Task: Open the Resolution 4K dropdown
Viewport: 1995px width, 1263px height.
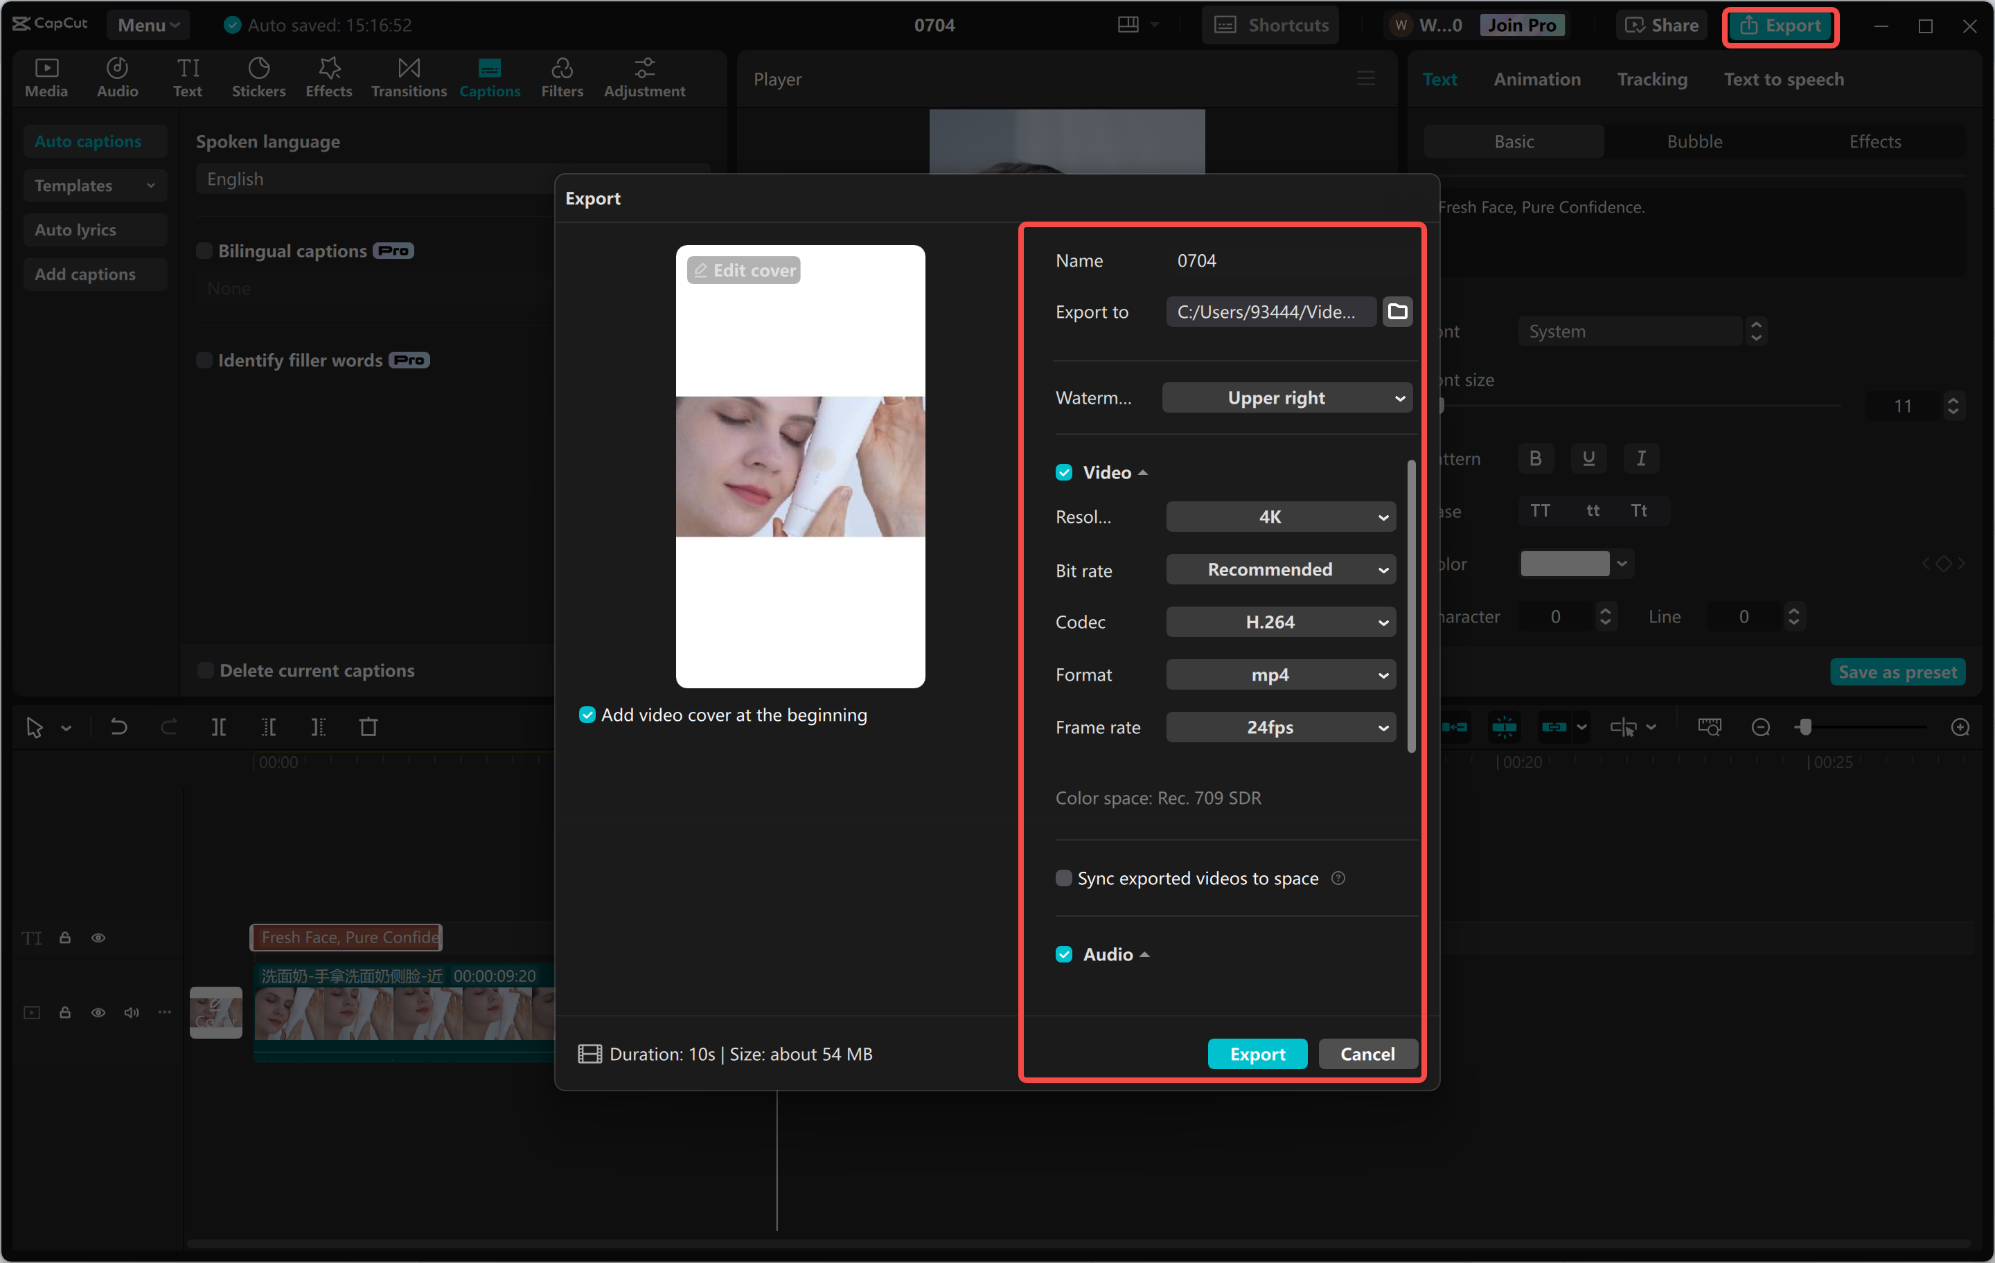Action: [1280, 517]
